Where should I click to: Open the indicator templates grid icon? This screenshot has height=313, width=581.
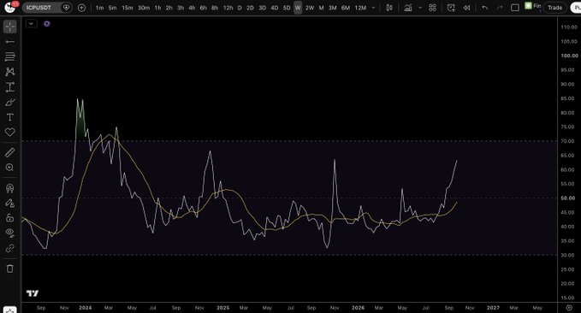point(432,8)
